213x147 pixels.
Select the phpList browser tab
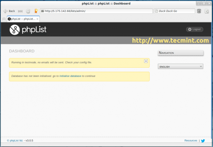23,19
